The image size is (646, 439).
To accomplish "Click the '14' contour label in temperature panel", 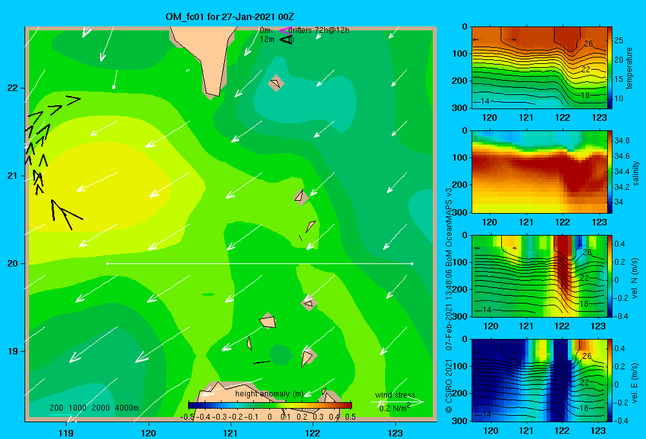I will 484,101.
